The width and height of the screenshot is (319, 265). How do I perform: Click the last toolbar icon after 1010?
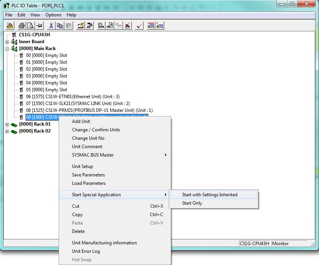pos(160,26)
